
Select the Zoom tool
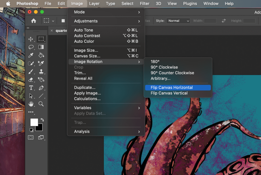(41, 104)
